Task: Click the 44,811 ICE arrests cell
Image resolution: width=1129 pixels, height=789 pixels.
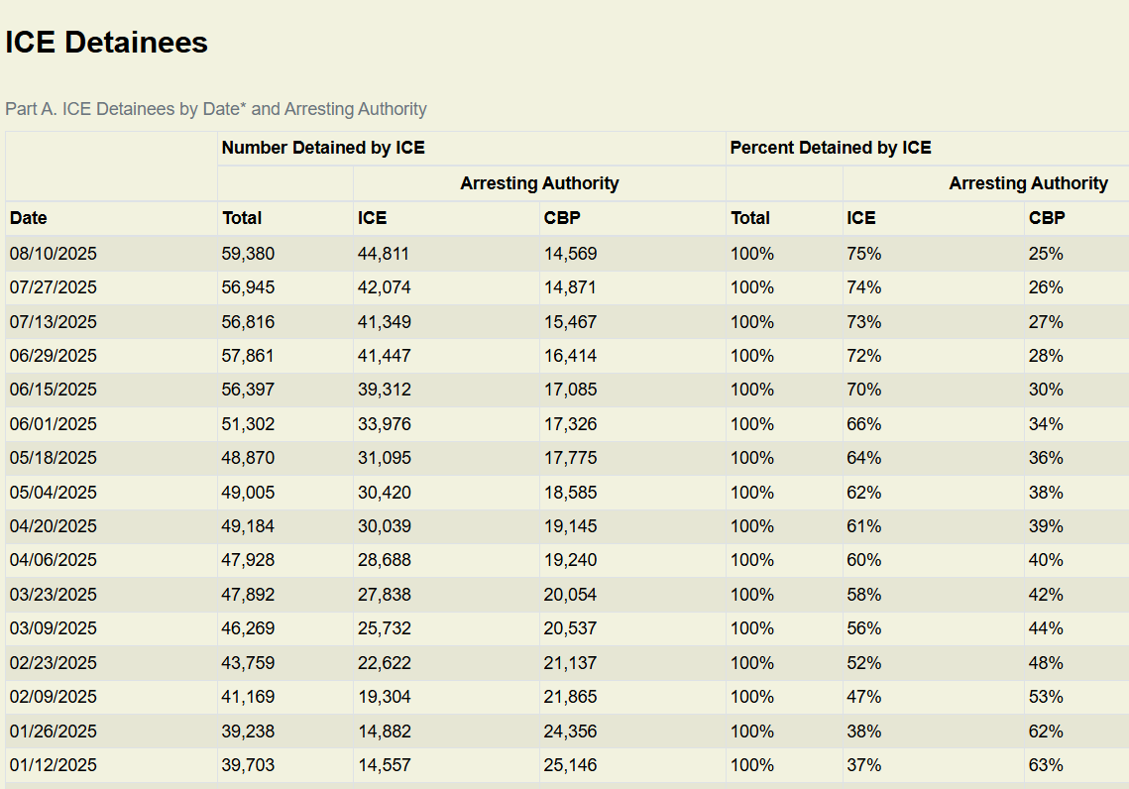Action: pos(384,254)
